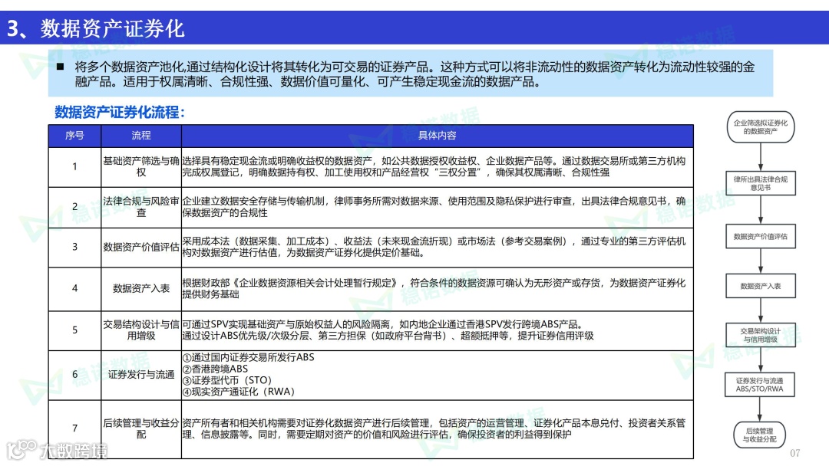Select the table cell "法律合规与风险审查"
This screenshot has height=466, width=829.
tap(141, 207)
